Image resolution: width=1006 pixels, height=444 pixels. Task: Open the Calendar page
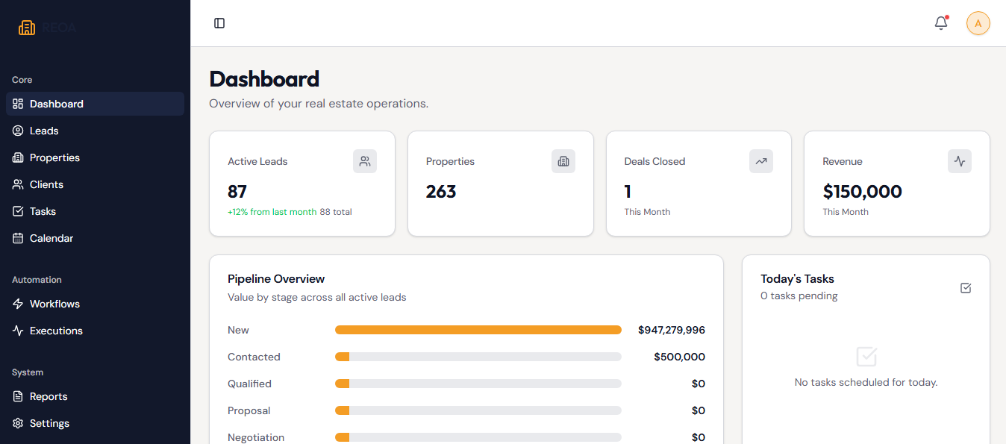(95, 238)
